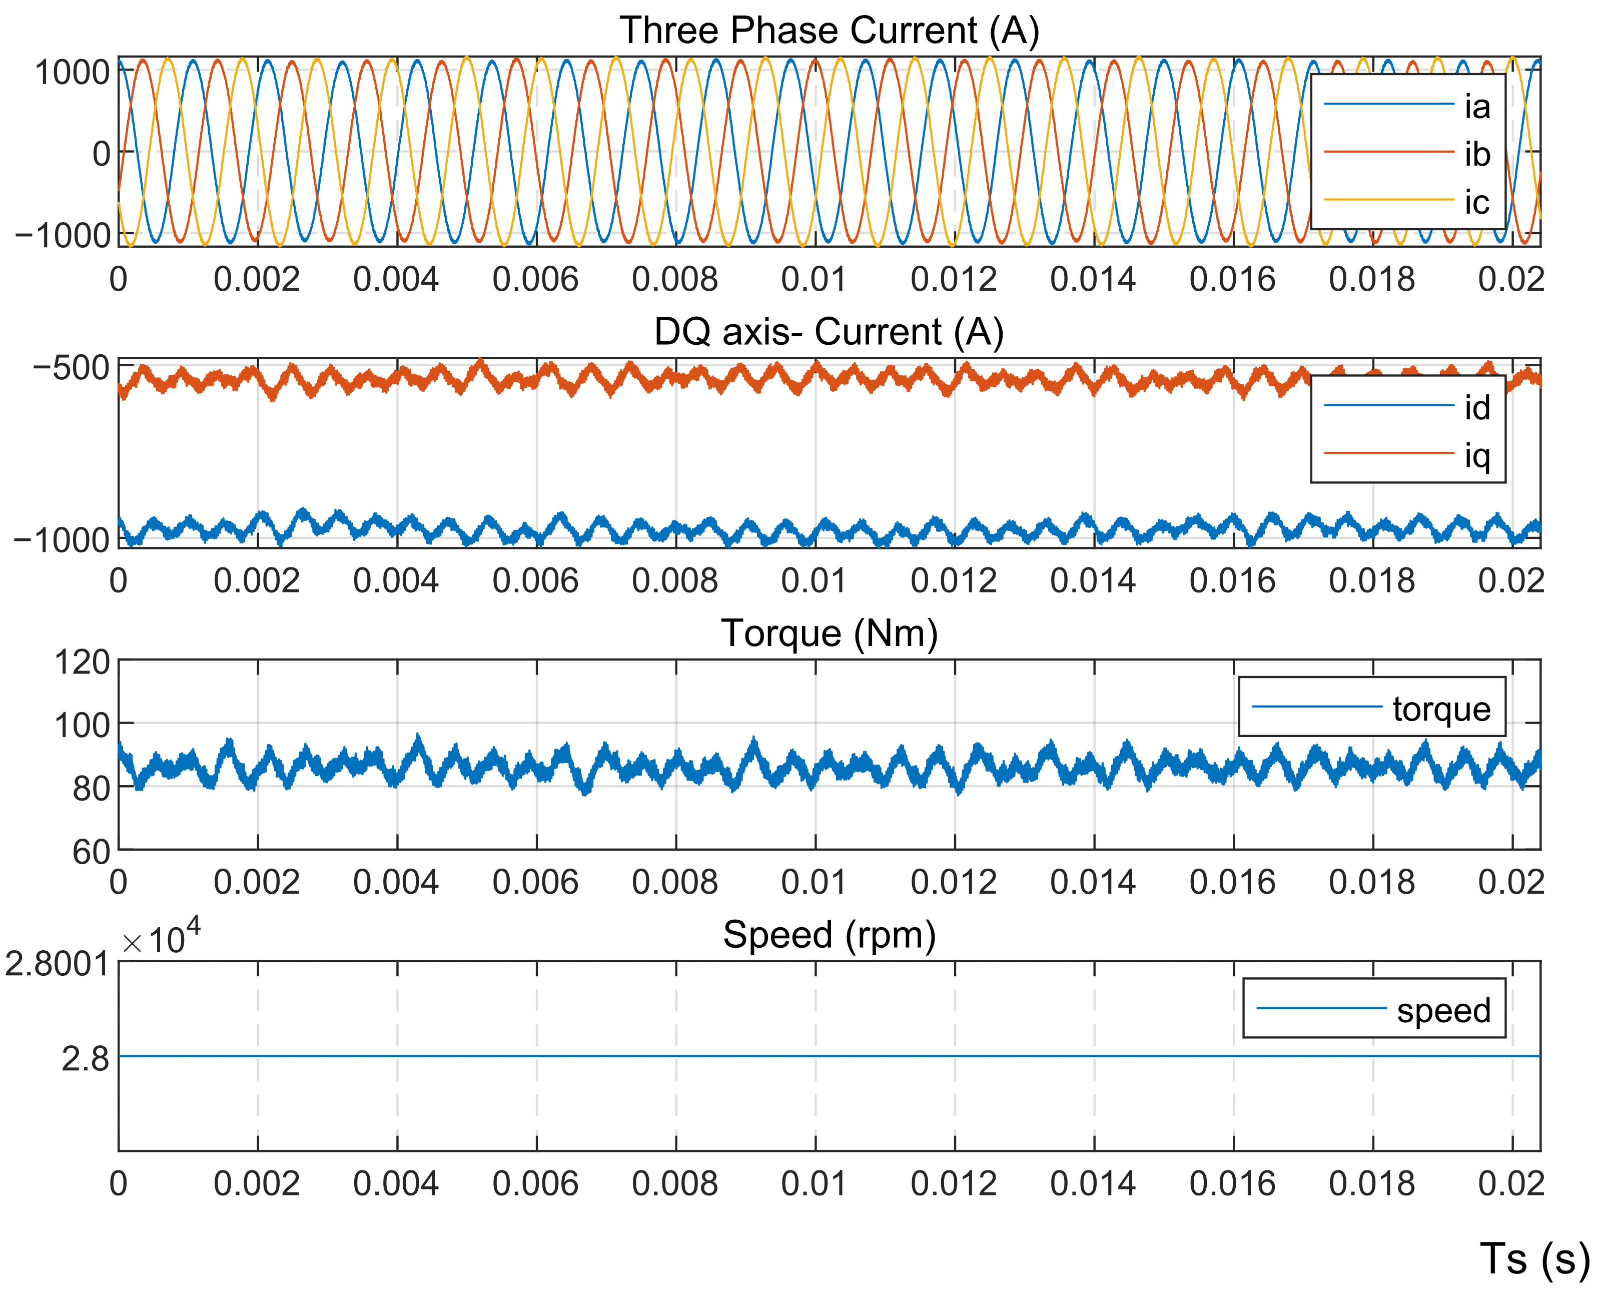Image resolution: width=1601 pixels, height=1295 pixels.
Task: Select the Torque (Nm) plot title
Action: coord(829,633)
